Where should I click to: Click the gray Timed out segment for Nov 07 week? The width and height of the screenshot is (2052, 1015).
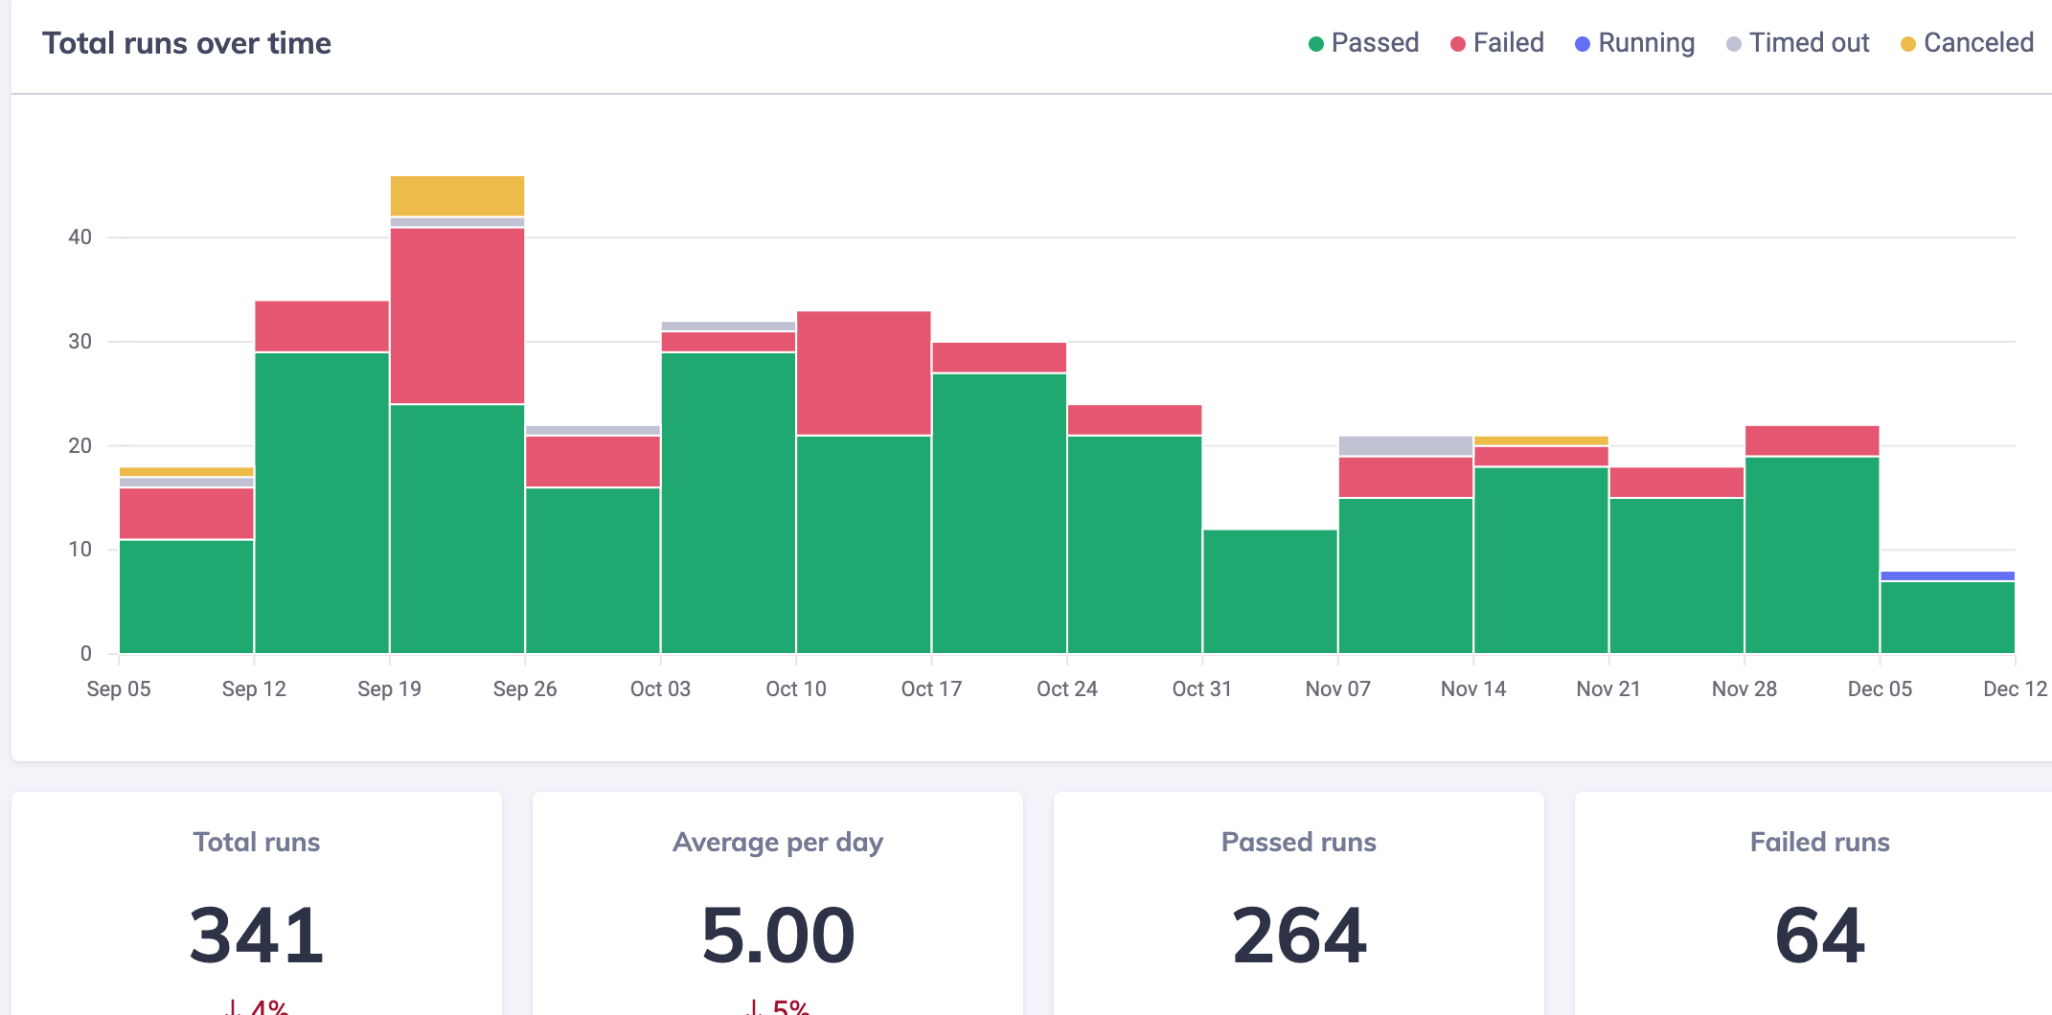1405,446
